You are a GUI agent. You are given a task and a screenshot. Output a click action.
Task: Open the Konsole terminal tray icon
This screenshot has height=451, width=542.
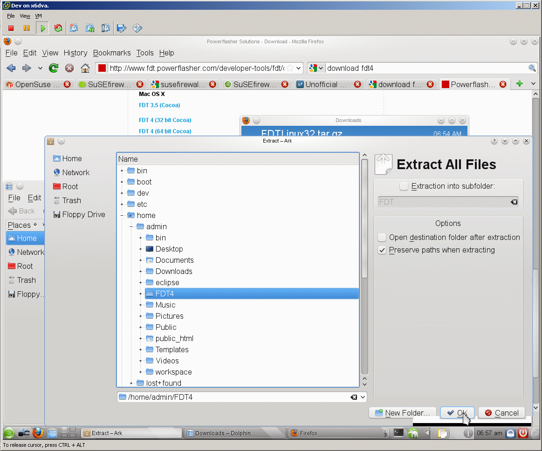(398, 433)
